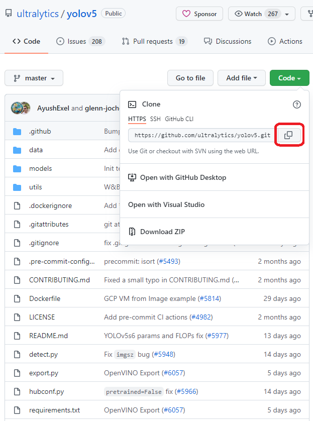Open the requirements.txt file name

(x=54, y=410)
